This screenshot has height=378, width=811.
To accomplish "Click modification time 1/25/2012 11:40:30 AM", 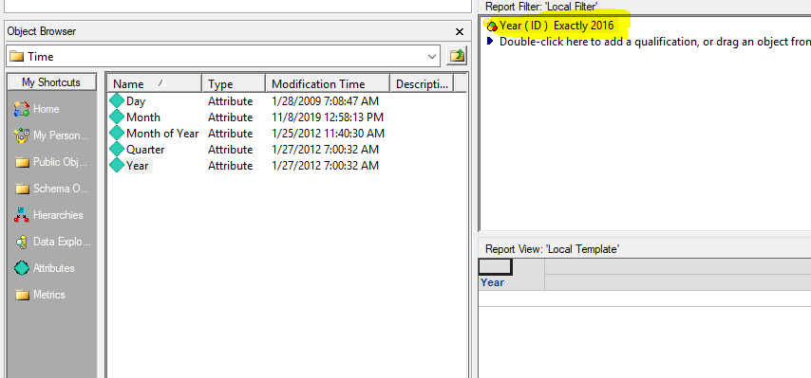I will click(x=328, y=133).
